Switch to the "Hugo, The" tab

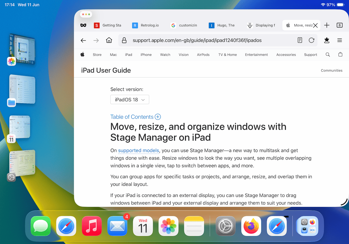coord(223,25)
